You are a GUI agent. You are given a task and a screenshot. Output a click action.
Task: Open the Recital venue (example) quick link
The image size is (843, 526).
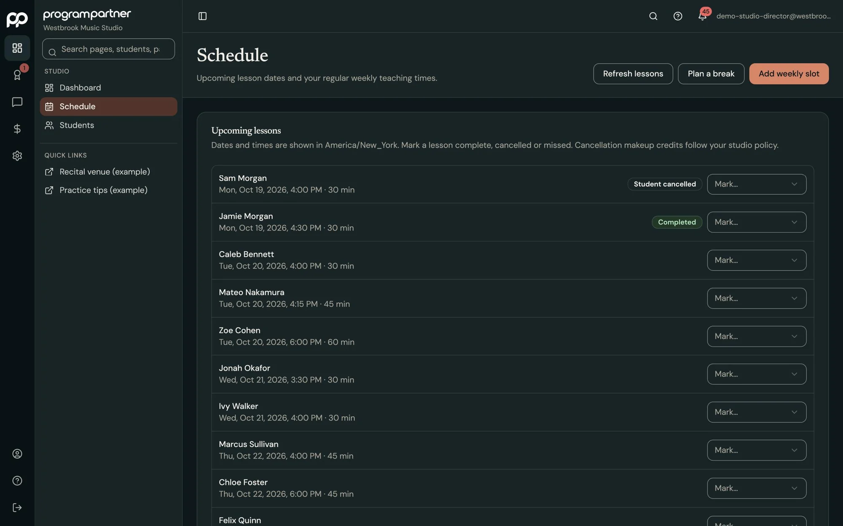tap(108, 172)
